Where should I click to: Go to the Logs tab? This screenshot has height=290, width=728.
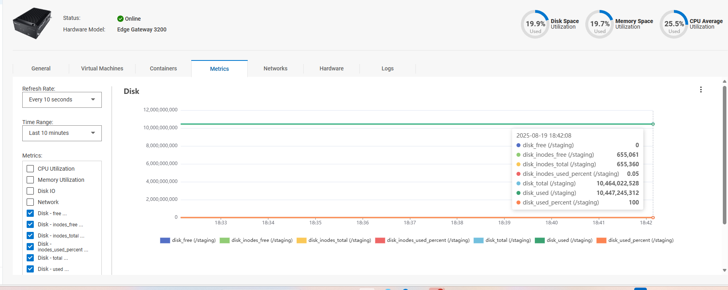click(387, 68)
